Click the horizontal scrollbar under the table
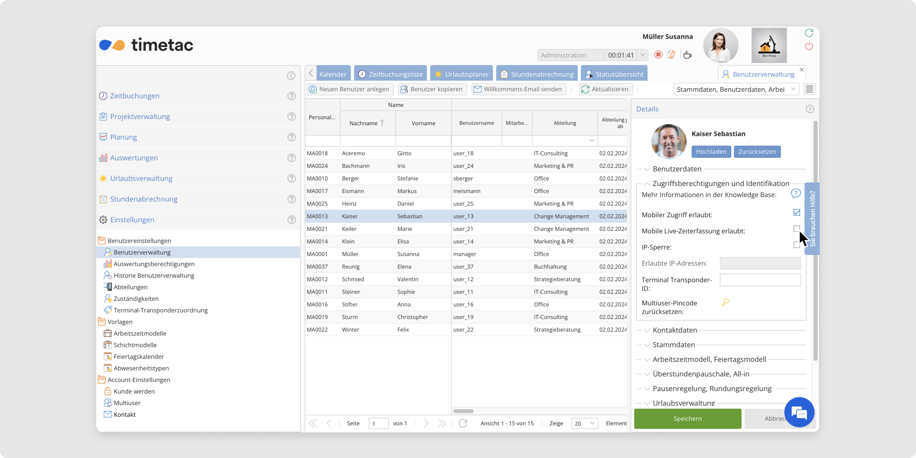Image resolution: width=916 pixels, height=458 pixels. [x=463, y=411]
